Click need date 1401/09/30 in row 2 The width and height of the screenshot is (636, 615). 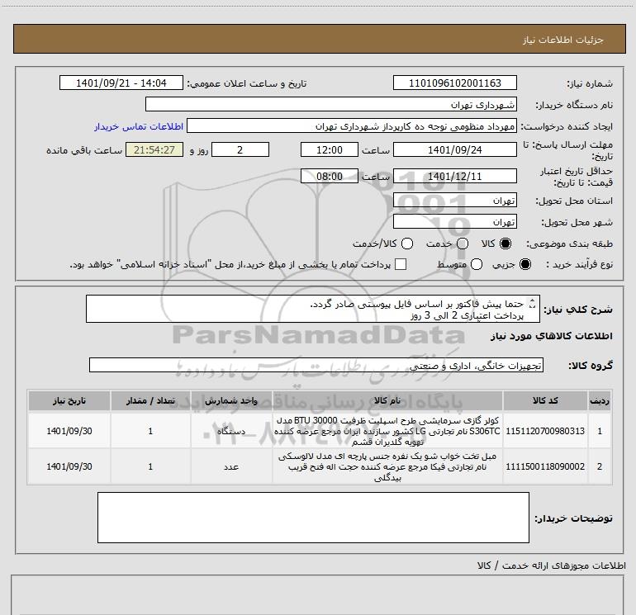pos(69,466)
